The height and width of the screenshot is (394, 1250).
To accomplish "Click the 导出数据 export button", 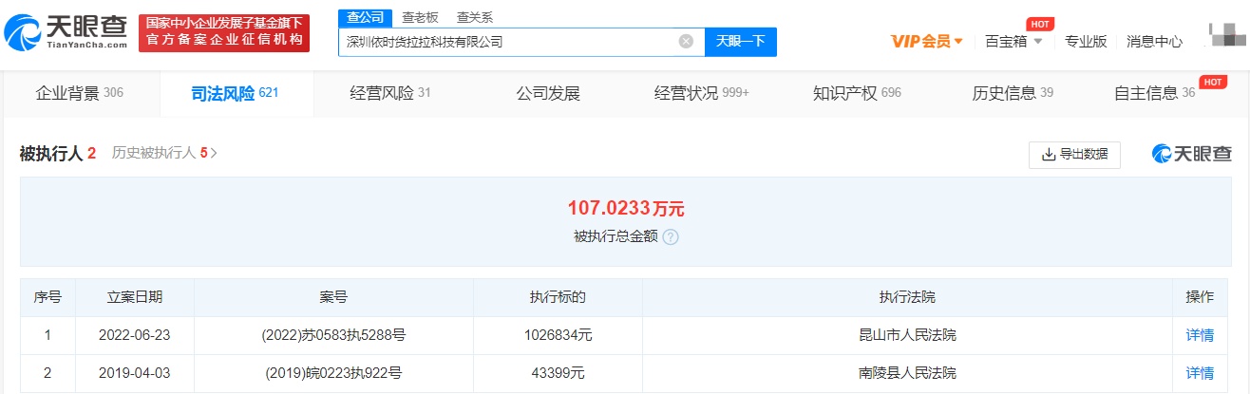I will [1074, 155].
